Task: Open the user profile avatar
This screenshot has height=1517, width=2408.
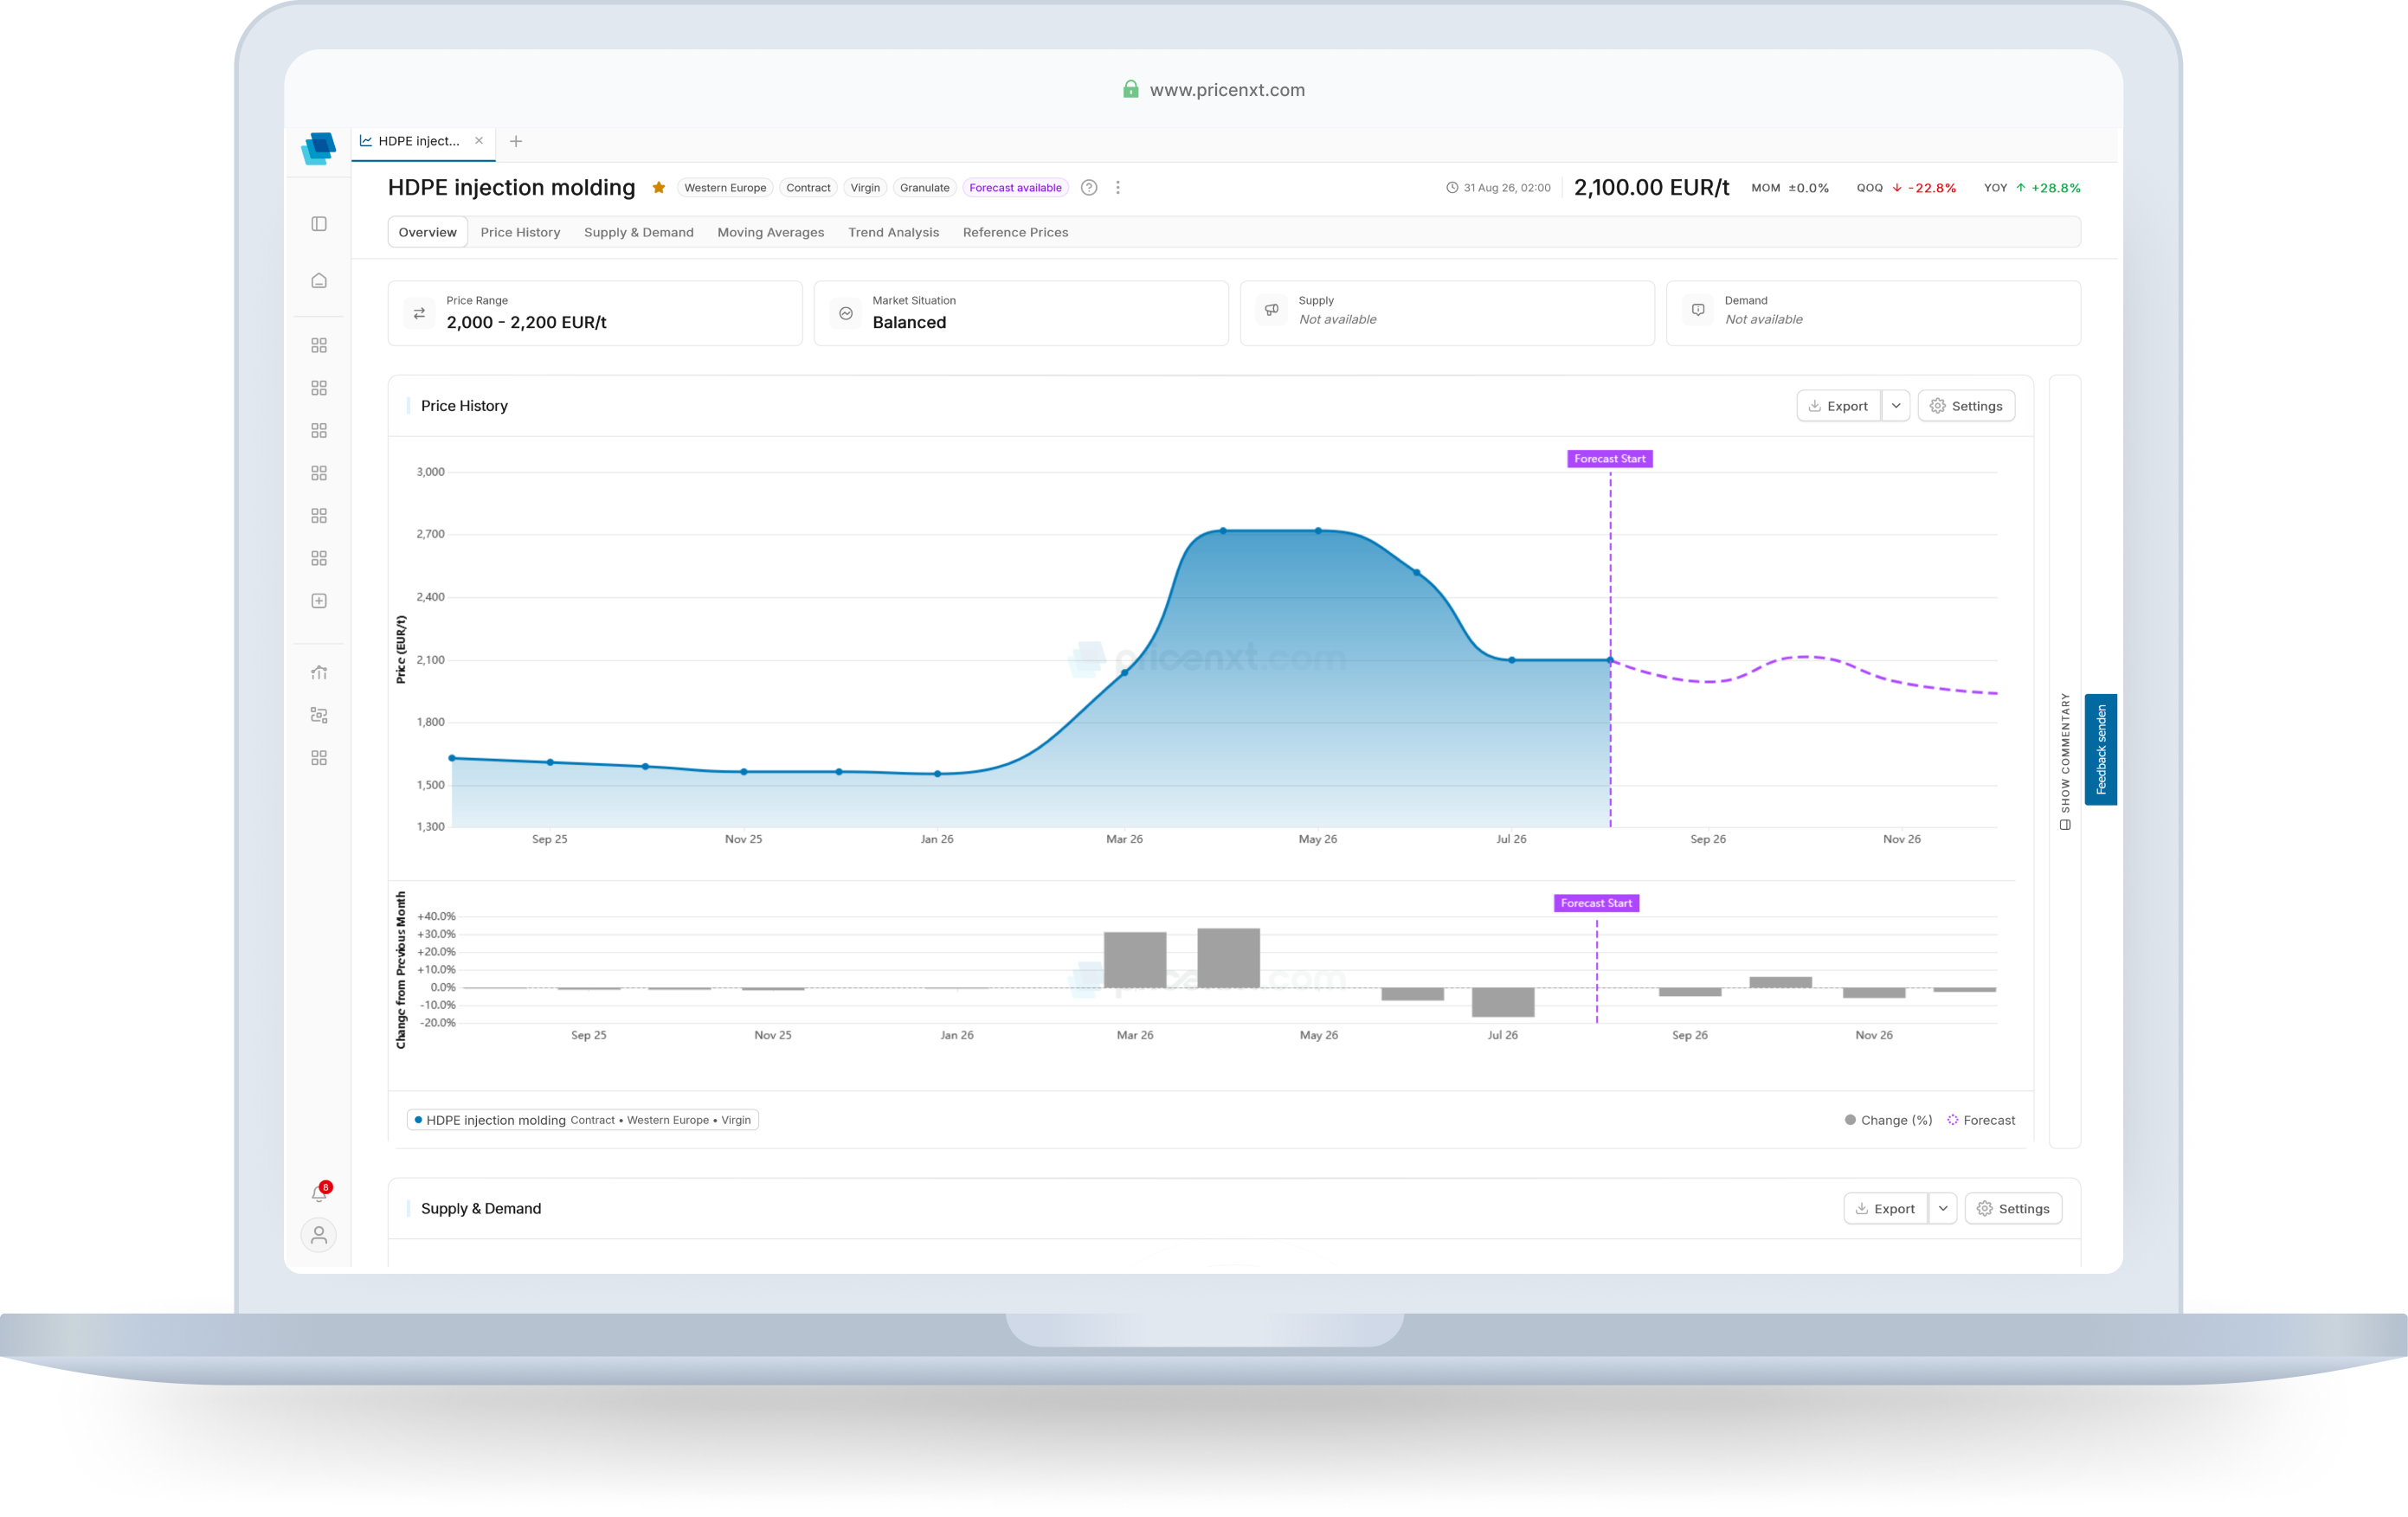Action: (319, 1235)
